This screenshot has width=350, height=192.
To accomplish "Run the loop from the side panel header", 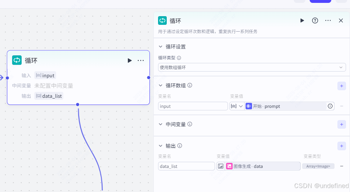I will 302,20.
